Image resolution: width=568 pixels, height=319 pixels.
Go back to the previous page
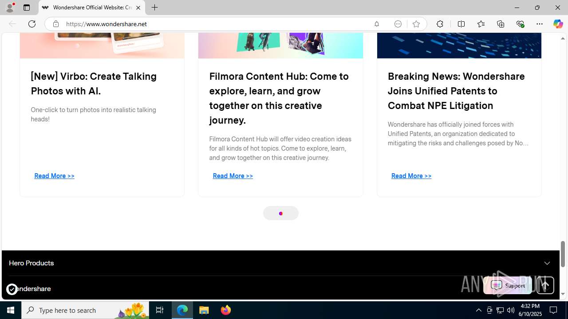coord(12,24)
